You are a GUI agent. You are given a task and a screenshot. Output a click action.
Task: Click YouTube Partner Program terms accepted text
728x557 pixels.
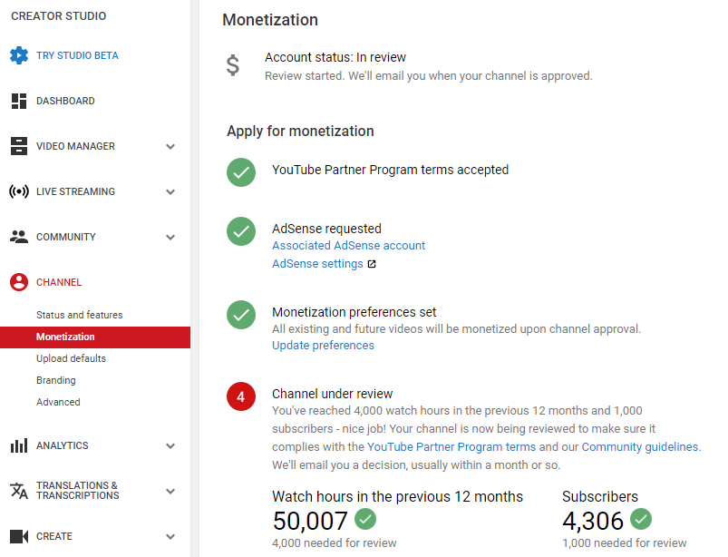[x=391, y=170]
